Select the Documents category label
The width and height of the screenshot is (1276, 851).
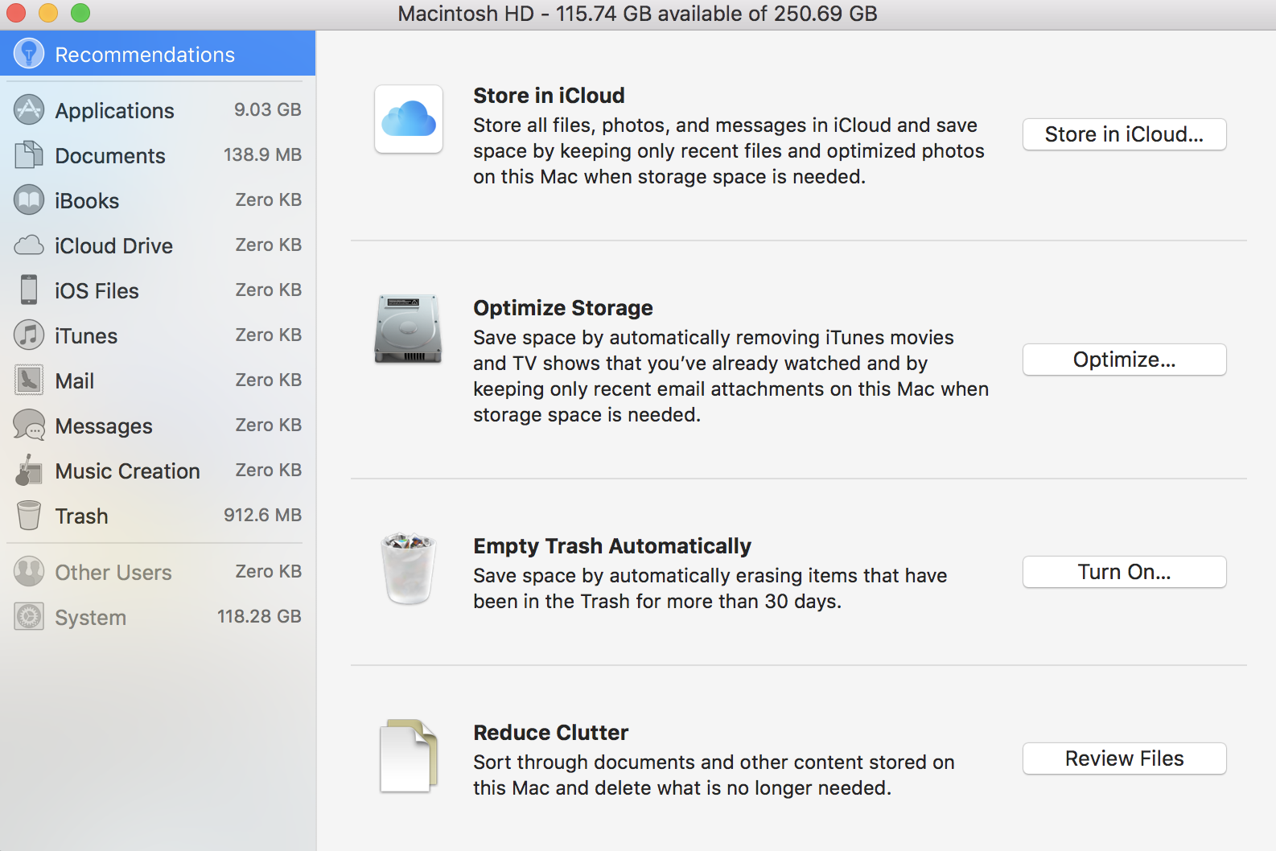tap(110, 156)
